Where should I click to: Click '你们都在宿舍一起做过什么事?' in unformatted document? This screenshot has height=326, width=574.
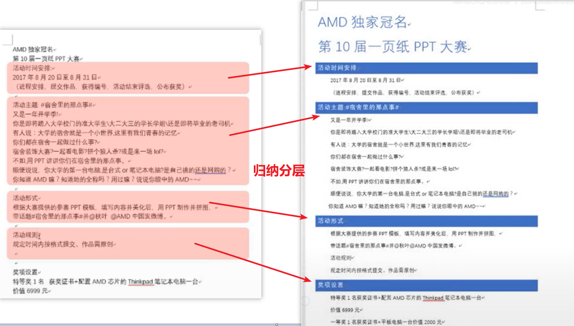pyautogui.click(x=56, y=142)
